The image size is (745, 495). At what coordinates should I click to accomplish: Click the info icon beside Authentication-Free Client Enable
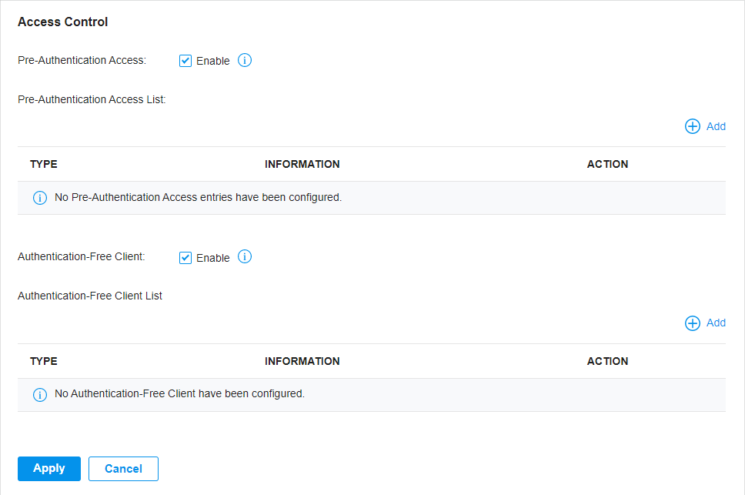(245, 256)
